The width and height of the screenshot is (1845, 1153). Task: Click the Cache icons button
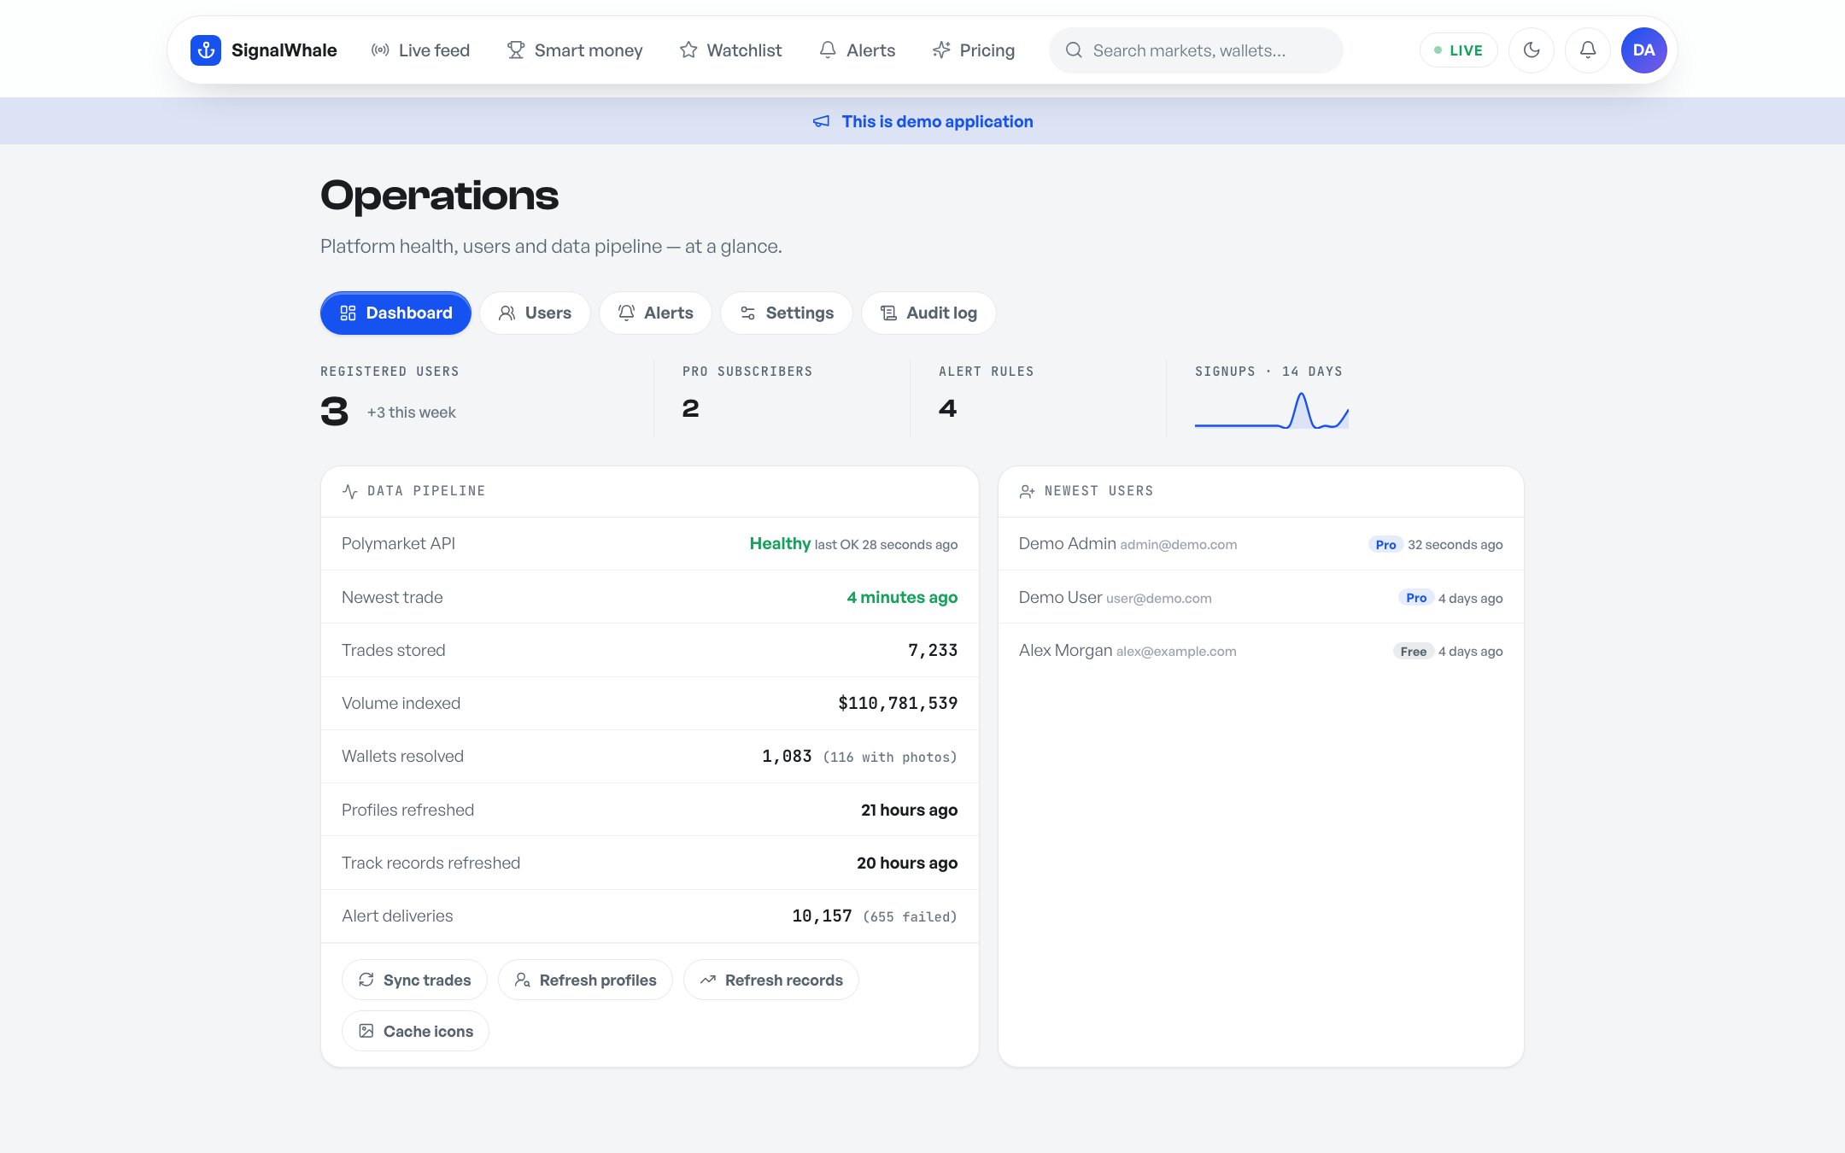pyautogui.click(x=415, y=1031)
